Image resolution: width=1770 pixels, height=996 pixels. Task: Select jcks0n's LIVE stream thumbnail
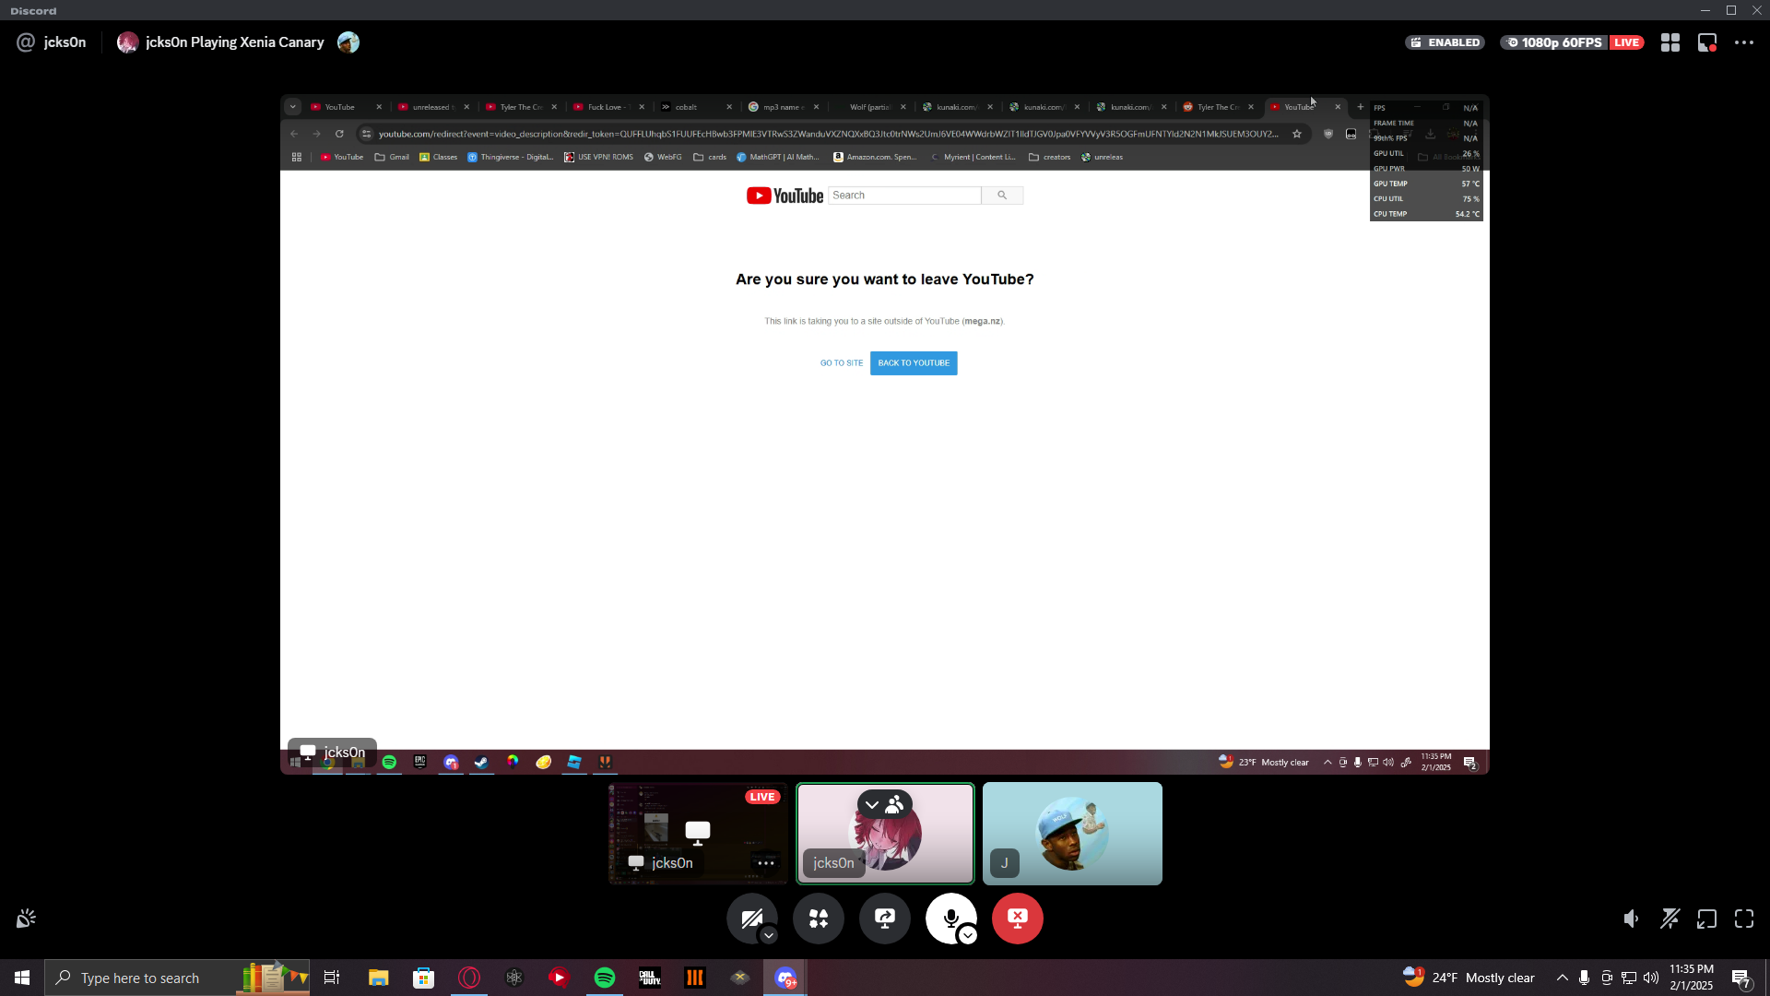[698, 833]
